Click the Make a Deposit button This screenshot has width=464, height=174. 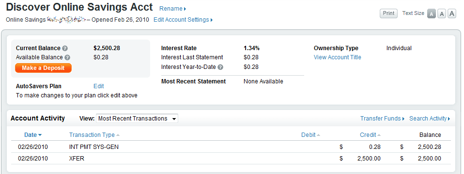(43, 68)
